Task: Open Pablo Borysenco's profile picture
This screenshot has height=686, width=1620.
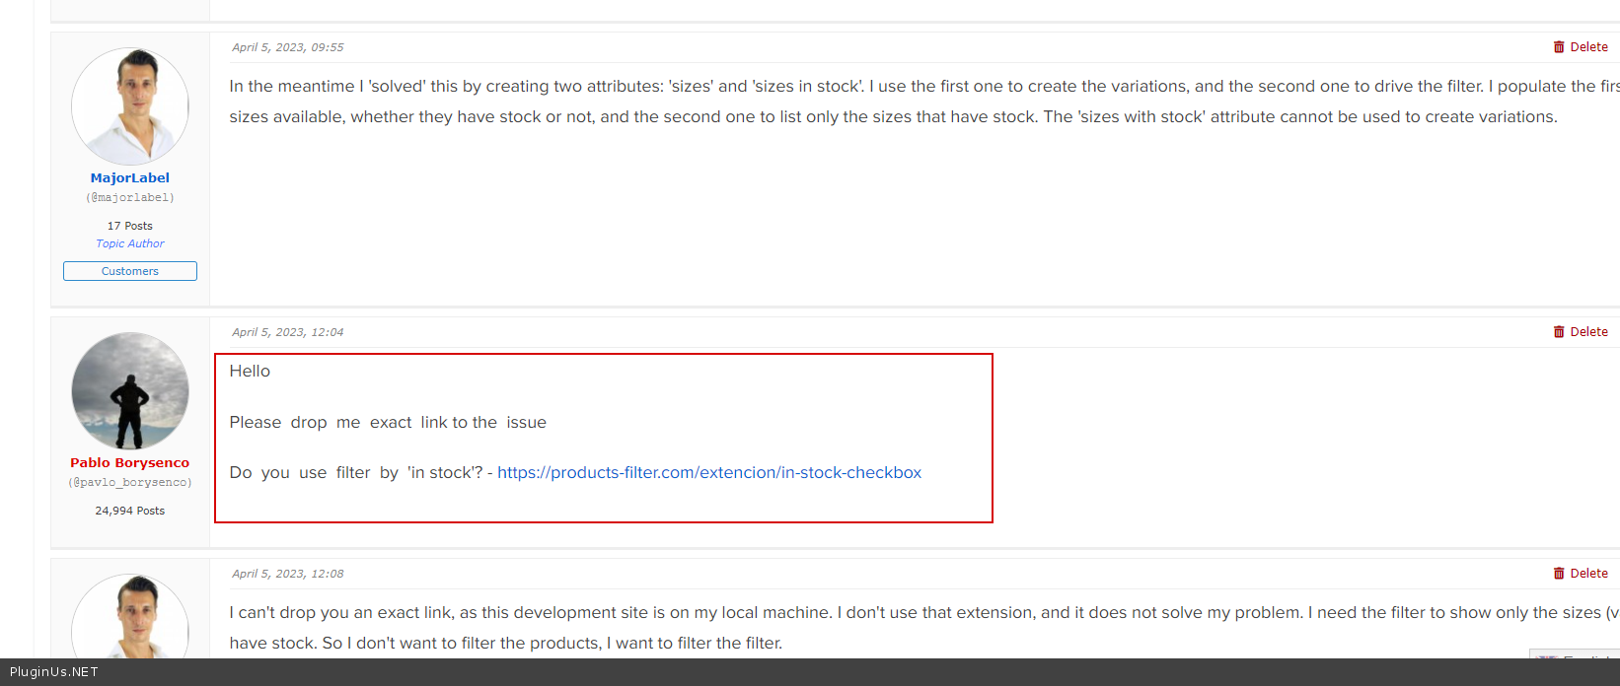Action: click(130, 391)
